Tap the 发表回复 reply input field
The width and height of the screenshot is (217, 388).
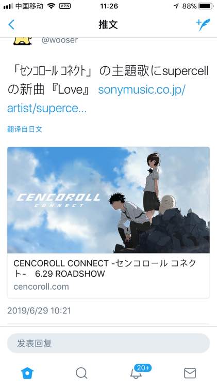point(108,343)
